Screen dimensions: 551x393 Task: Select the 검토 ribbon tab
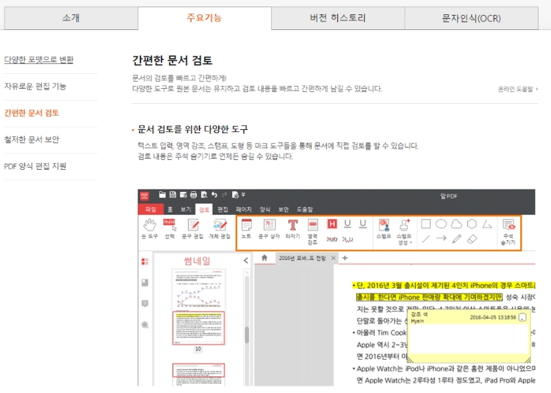[x=204, y=210]
